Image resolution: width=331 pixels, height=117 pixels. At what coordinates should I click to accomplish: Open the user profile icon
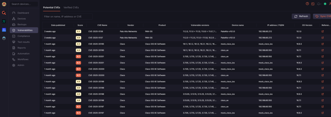pos(330,4)
